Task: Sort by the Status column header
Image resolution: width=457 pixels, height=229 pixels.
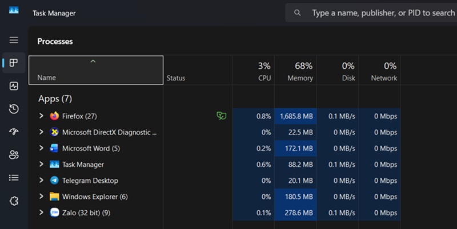Action: [x=198, y=70]
